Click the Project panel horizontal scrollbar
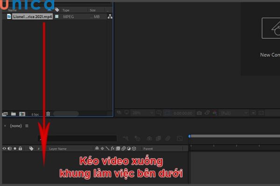The width and height of the screenshot is (280, 186). pyautogui.click(x=66, y=113)
